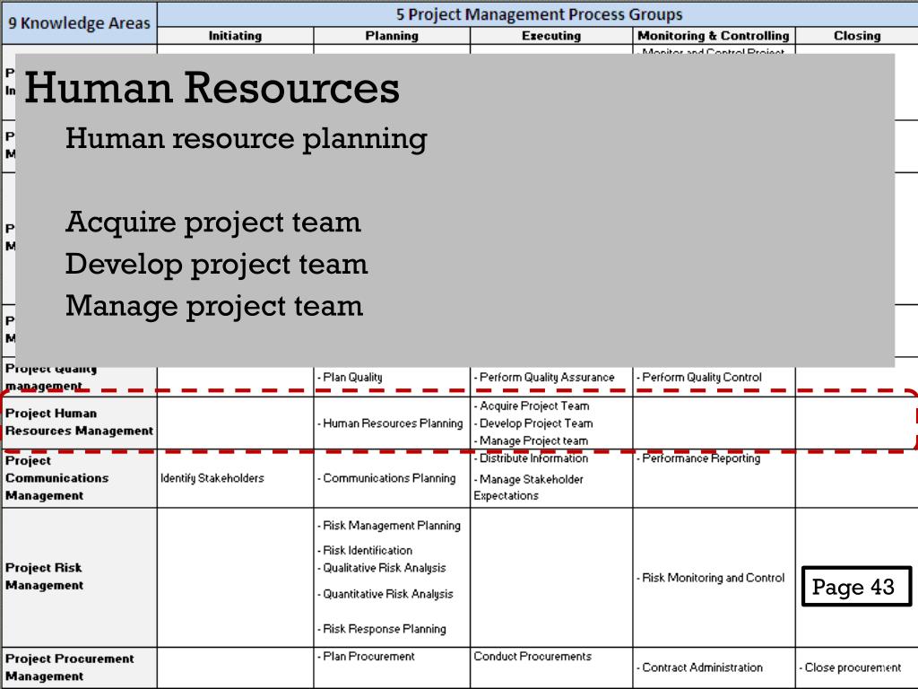
Task: Click '- Risk Identification' entry
Action: [365, 550]
